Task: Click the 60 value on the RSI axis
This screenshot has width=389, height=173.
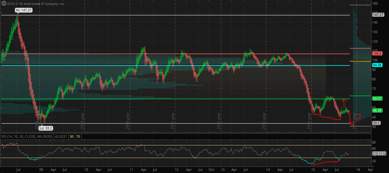Action: tap(374, 148)
